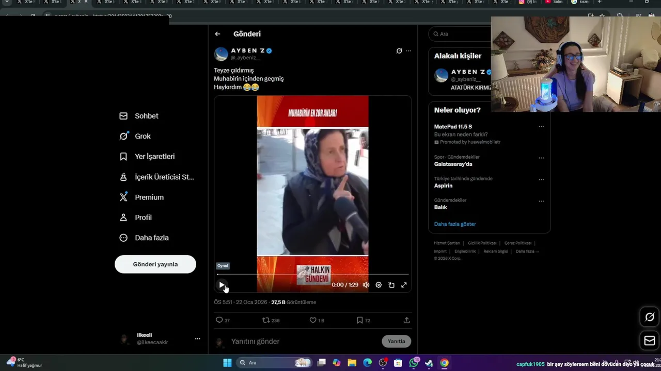Open the floating Grok button
The height and width of the screenshot is (371, 661).
[650, 317]
